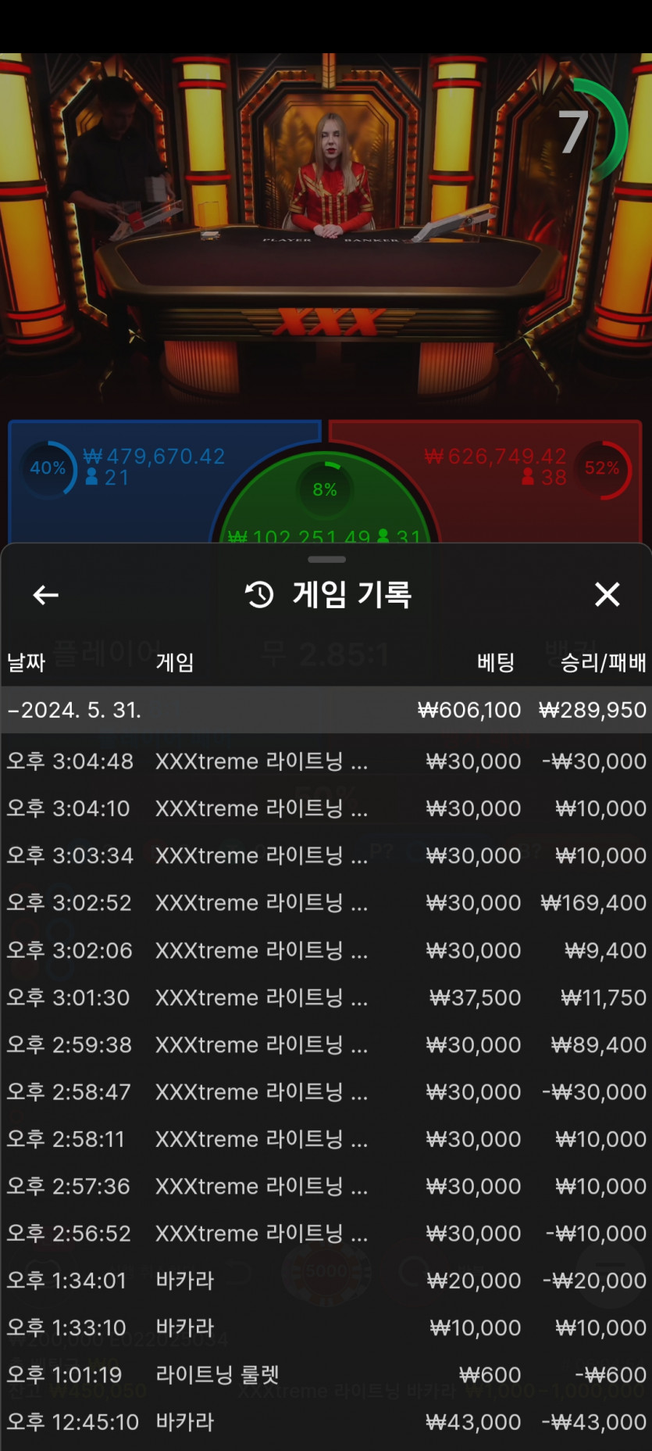Viewport: 652px width, 1451px height.
Task: Open the 오후 3:03:34 game record
Action: pyautogui.click(x=326, y=855)
